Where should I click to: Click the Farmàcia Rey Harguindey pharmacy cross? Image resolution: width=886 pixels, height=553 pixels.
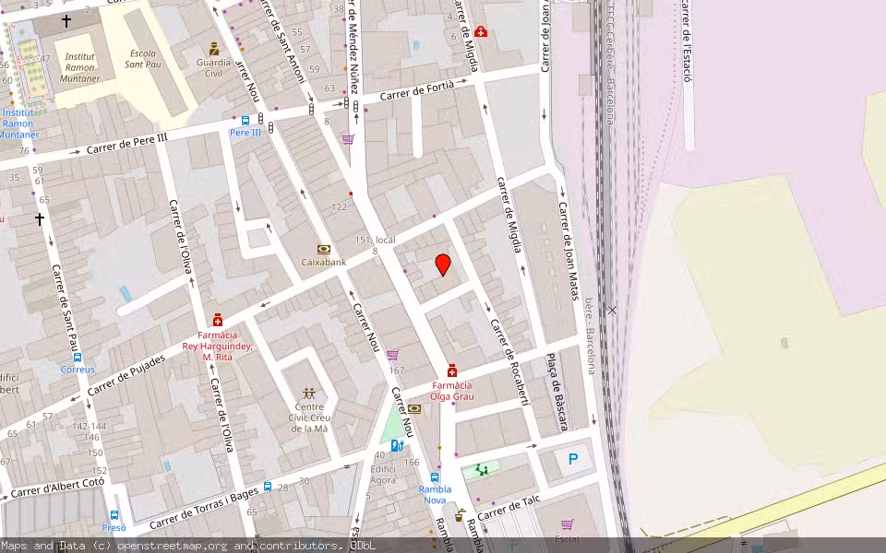(x=218, y=320)
